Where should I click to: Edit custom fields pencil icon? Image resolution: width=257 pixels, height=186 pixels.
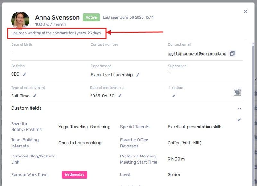click(x=239, y=120)
